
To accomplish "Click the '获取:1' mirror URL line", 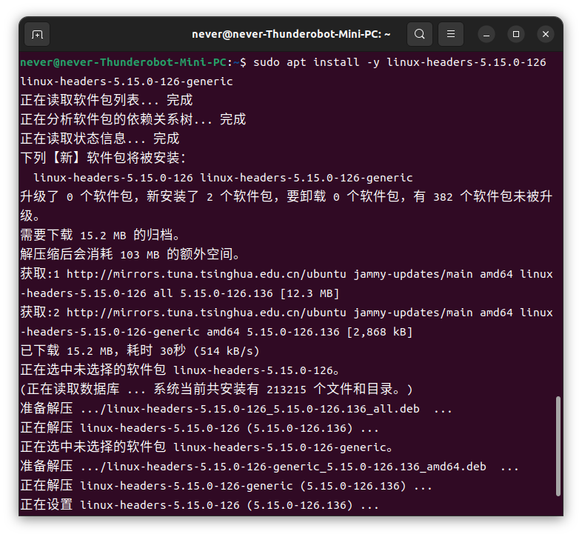I will pos(287,274).
